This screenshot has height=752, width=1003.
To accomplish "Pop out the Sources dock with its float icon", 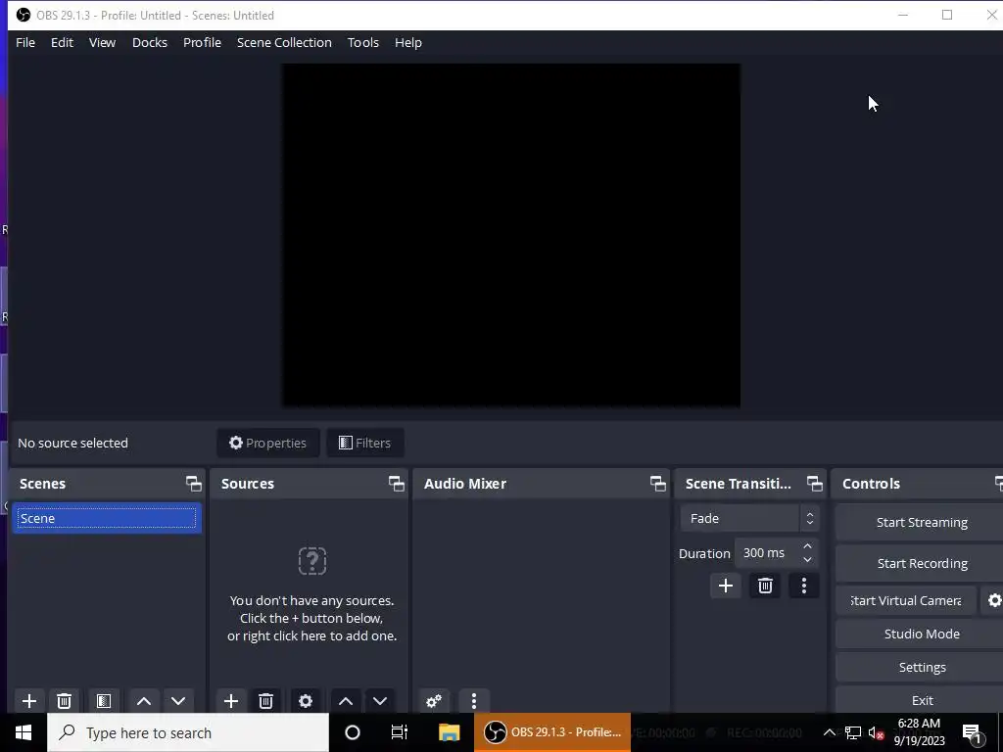I will coord(396,484).
